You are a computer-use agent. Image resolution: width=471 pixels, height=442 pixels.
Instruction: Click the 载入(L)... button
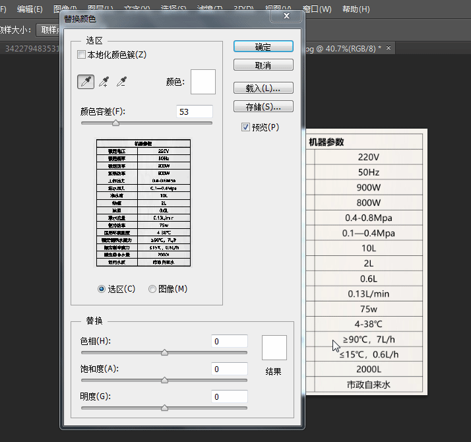coord(263,88)
